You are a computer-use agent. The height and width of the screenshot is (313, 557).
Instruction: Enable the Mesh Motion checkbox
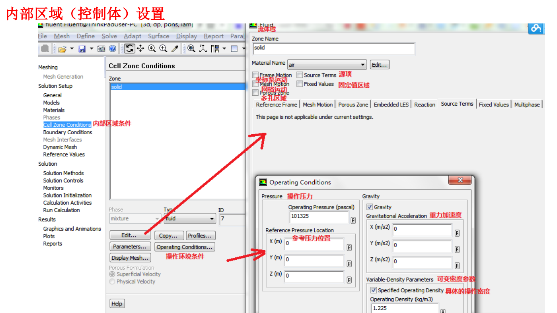click(255, 84)
